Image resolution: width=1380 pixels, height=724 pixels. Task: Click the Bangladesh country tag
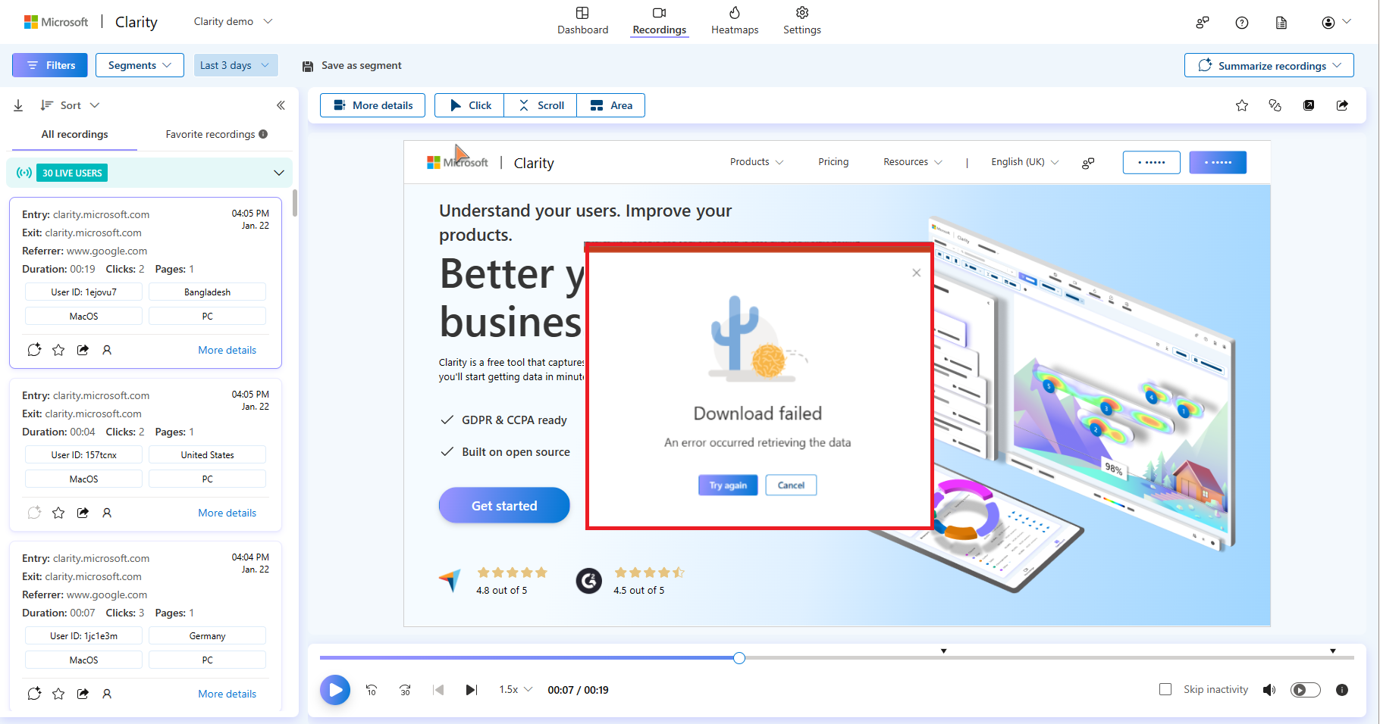click(x=207, y=292)
